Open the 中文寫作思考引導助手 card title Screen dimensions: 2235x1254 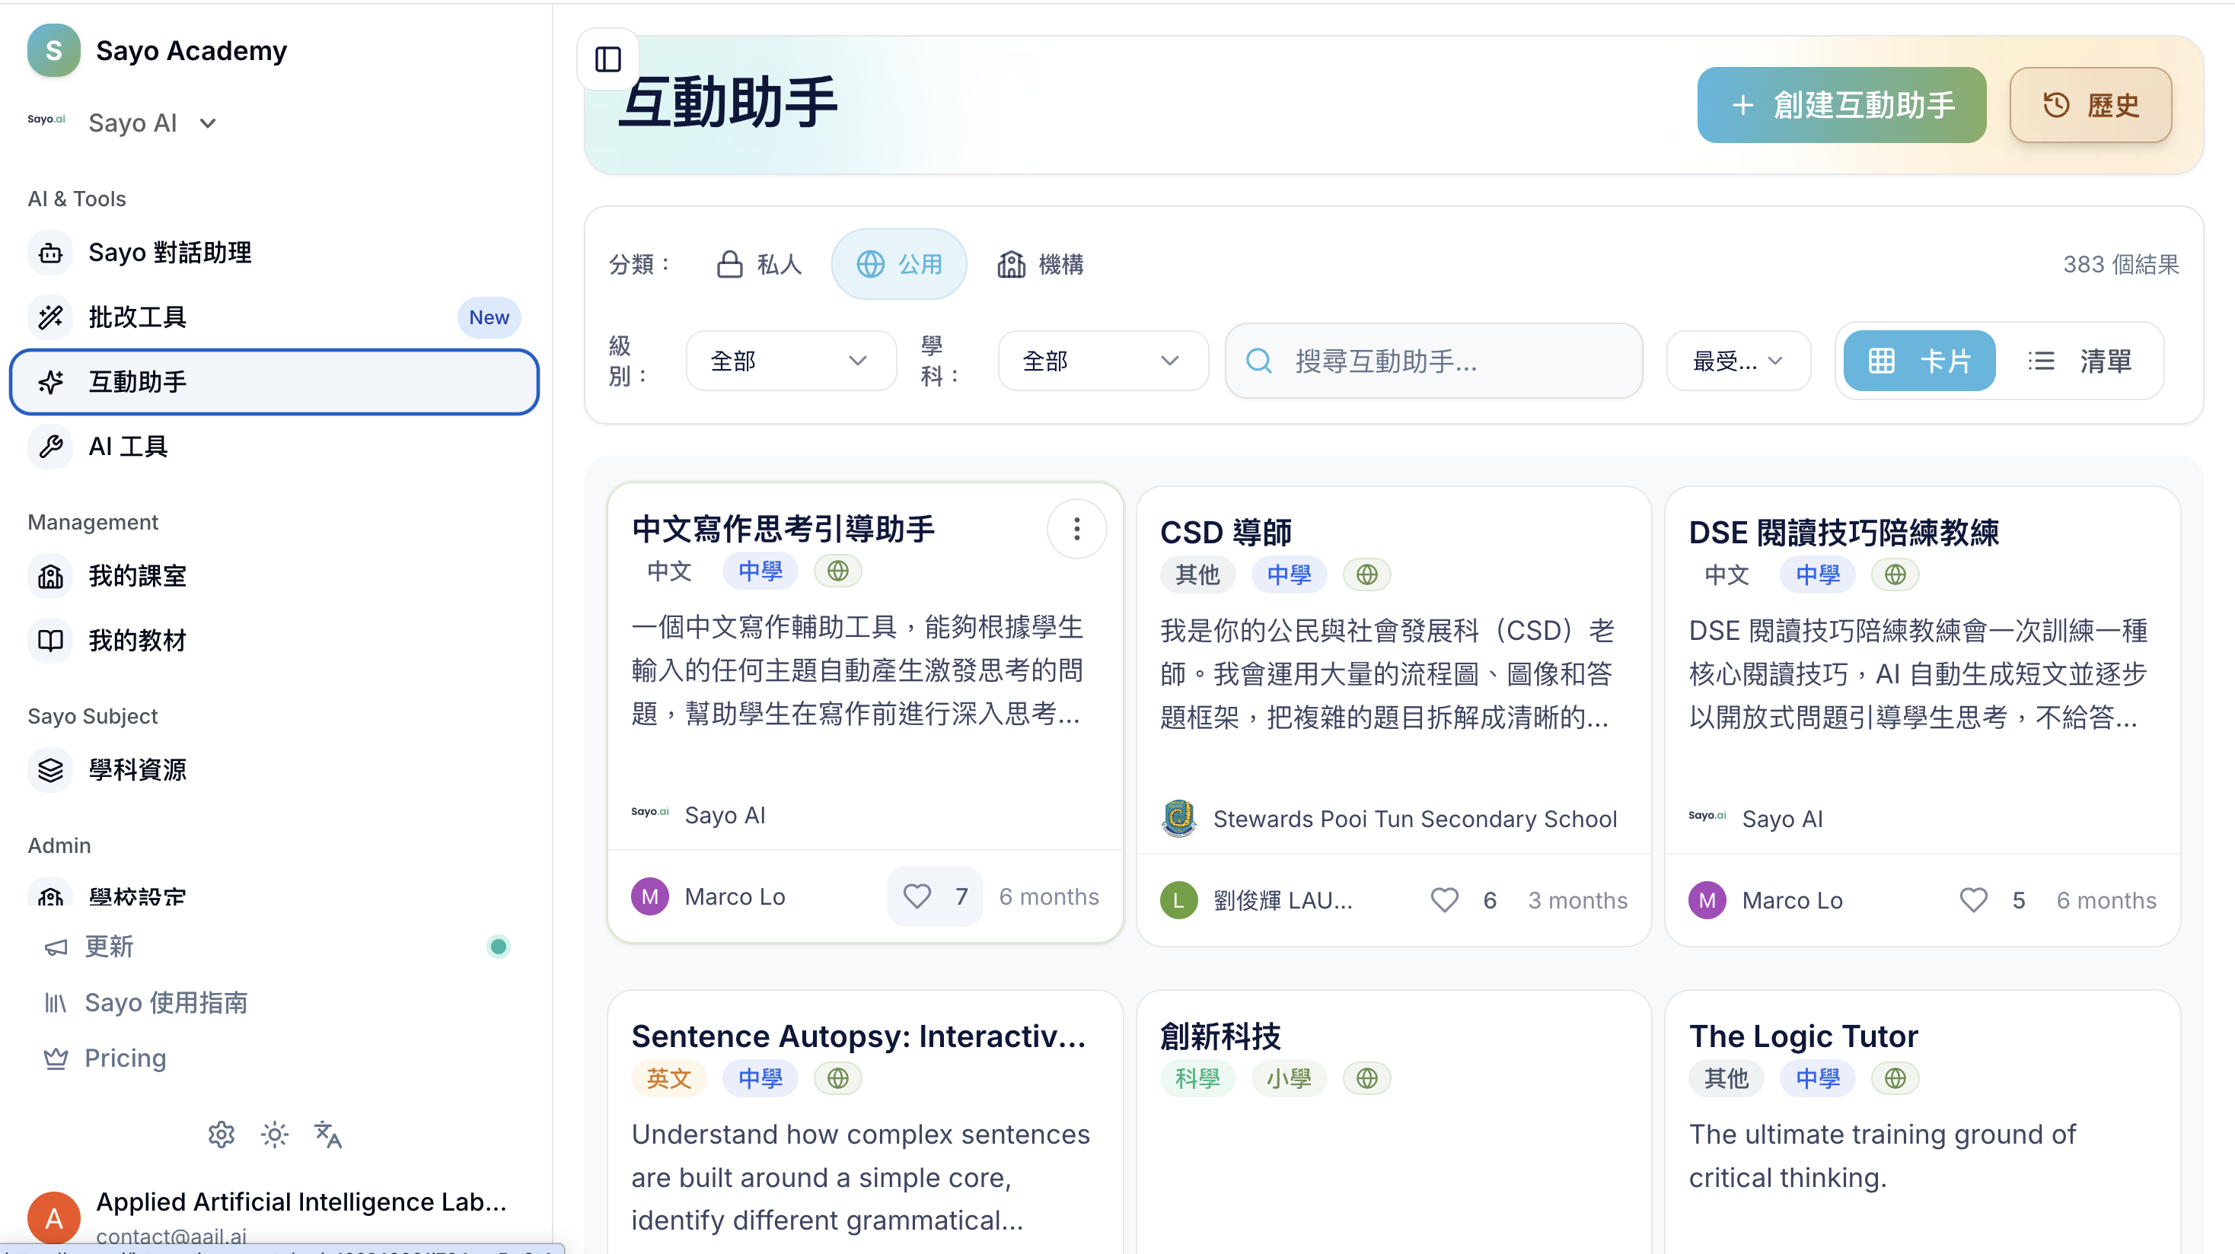(x=783, y=528)
